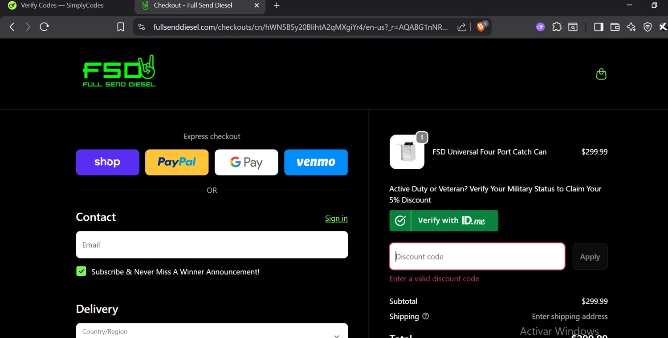Viewport: 668px width, 338px height.
Task: Verify military status with ID.me
Action: coord(444,221)
